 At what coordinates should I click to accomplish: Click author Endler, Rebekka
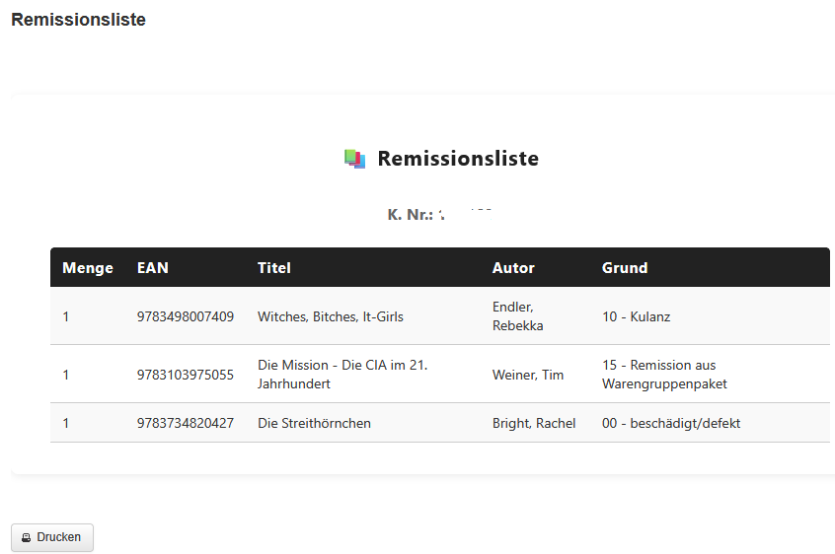518,316
